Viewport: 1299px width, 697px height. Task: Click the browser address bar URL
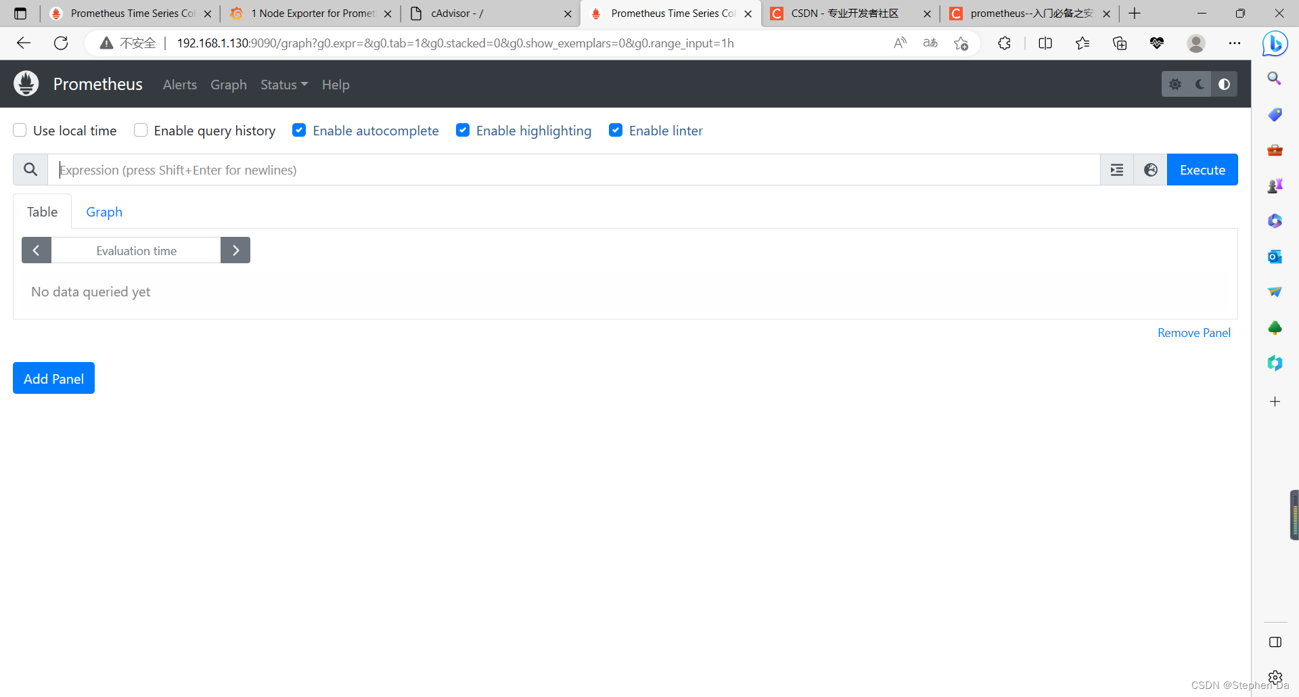click(455, 43)
